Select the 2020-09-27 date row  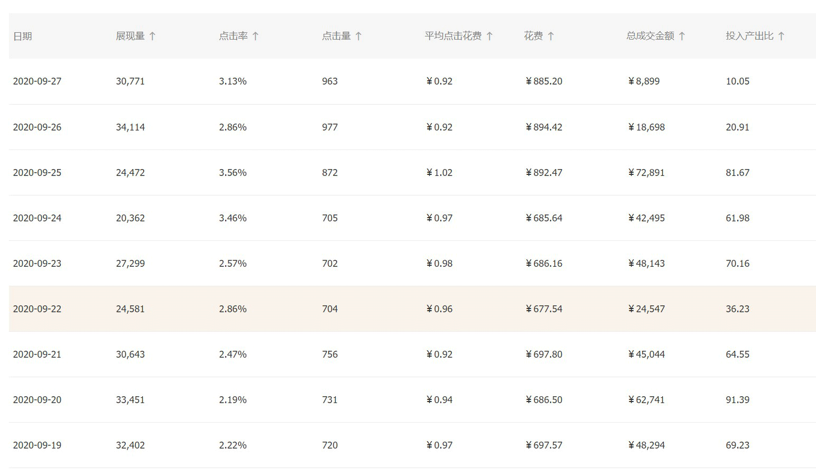coord(37,81)
